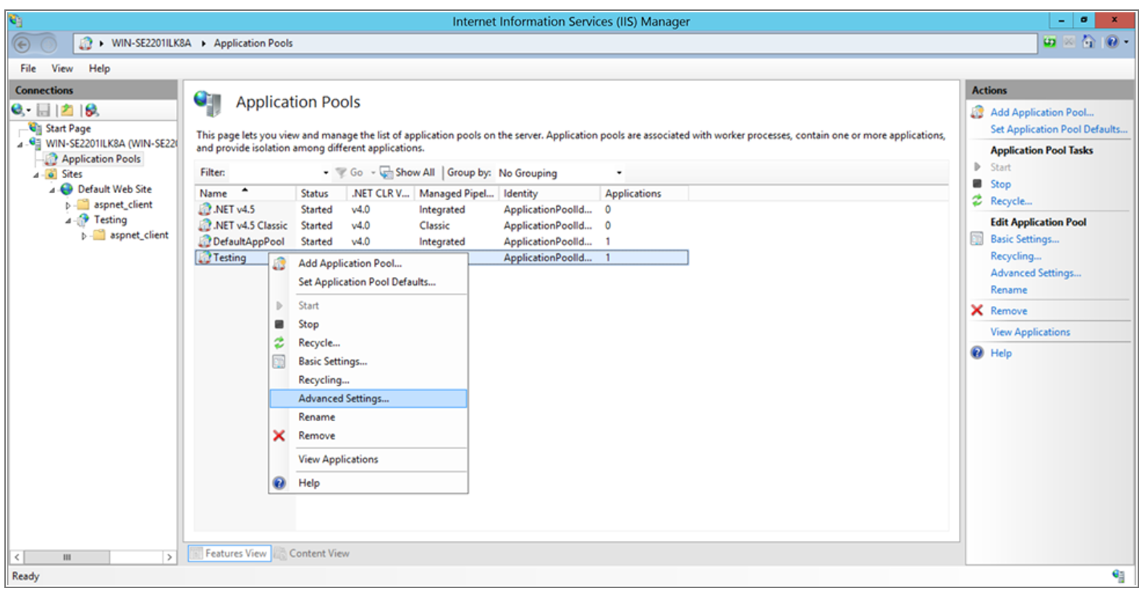Click the Stop icon in context menu
1142x591 pixels.
(x=279, y=324)
